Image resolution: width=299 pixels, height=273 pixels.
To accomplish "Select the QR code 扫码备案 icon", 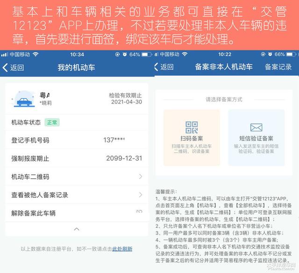I will pyautogui.click(x=192, y=127).
